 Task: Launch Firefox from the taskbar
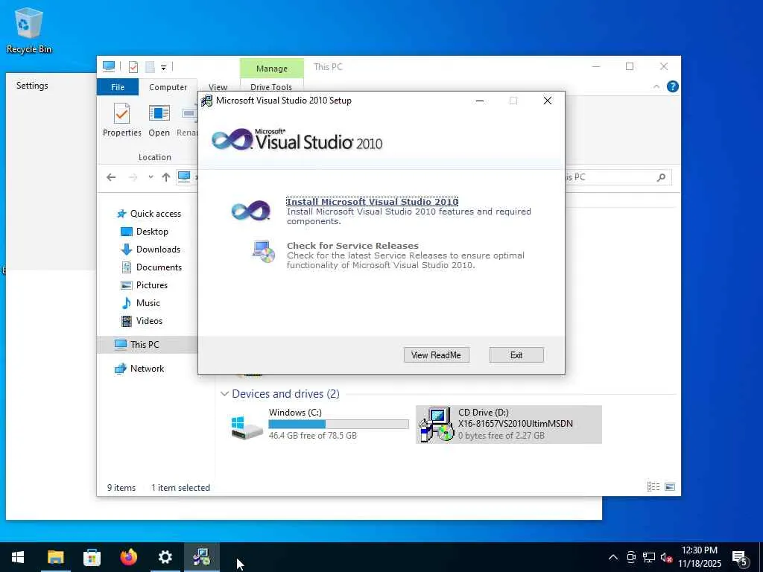[128, 557]
